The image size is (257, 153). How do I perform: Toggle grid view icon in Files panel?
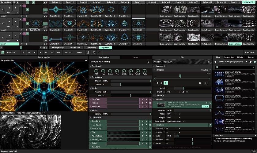pyautogui.click(x=255, y=62)
